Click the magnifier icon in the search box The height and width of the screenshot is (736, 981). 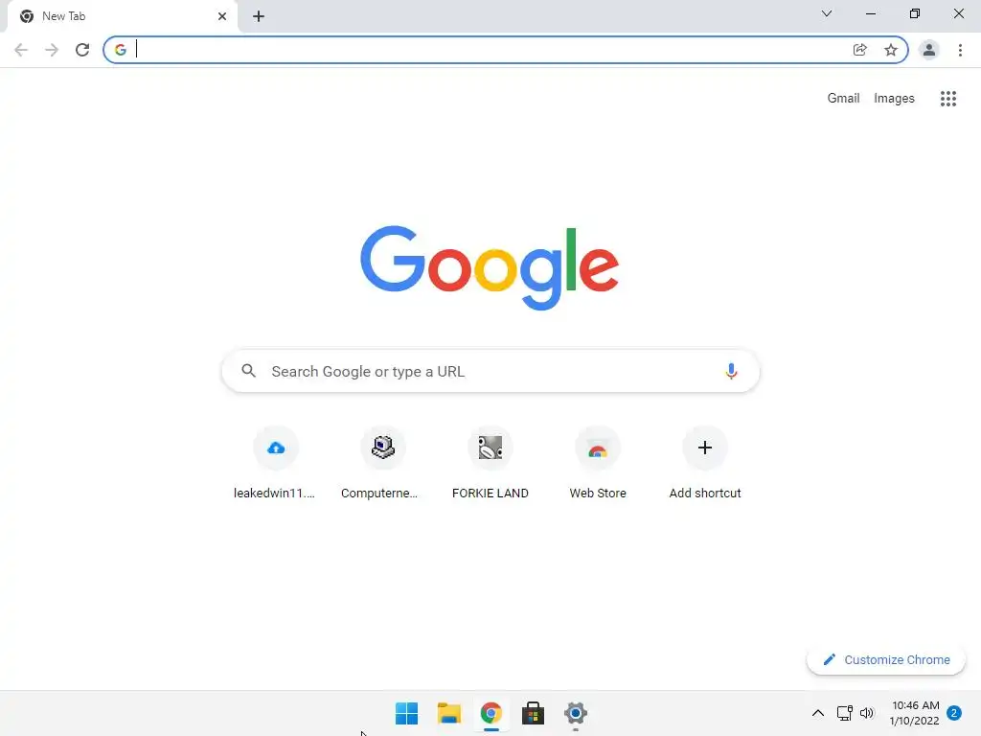[x=249, y=371]
